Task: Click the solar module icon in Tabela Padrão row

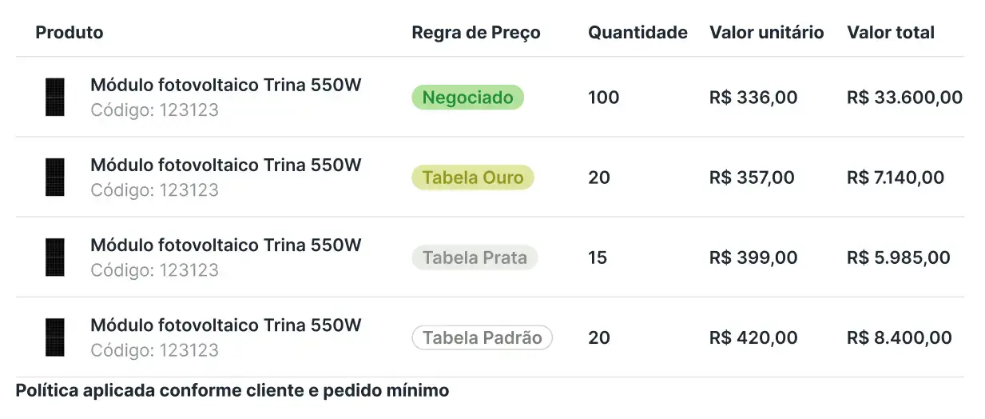Action: pos(54,337)
